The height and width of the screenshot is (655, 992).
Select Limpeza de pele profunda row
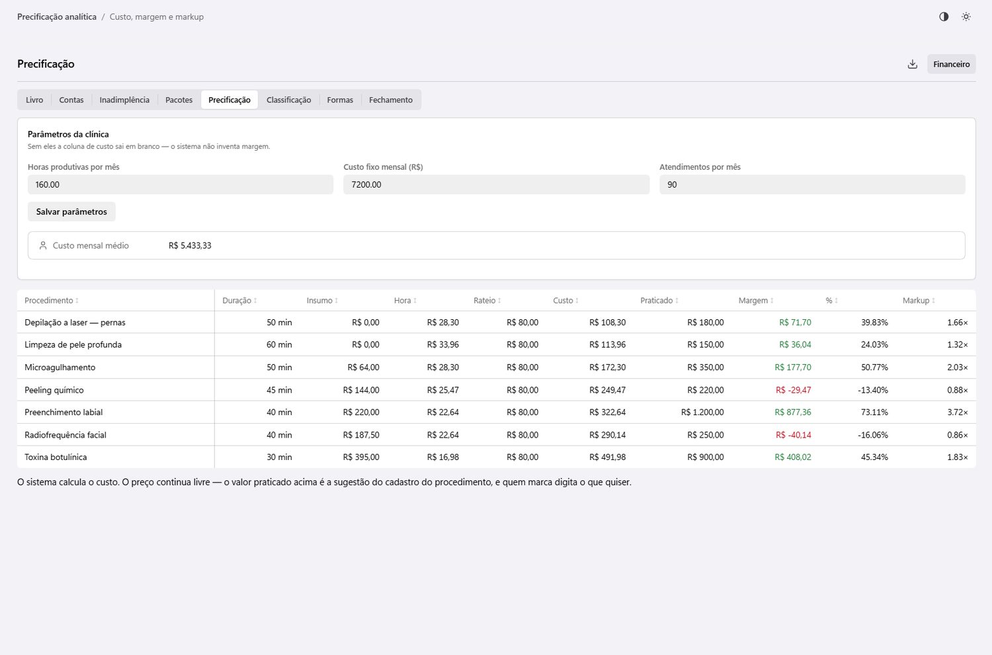point(496,344)
